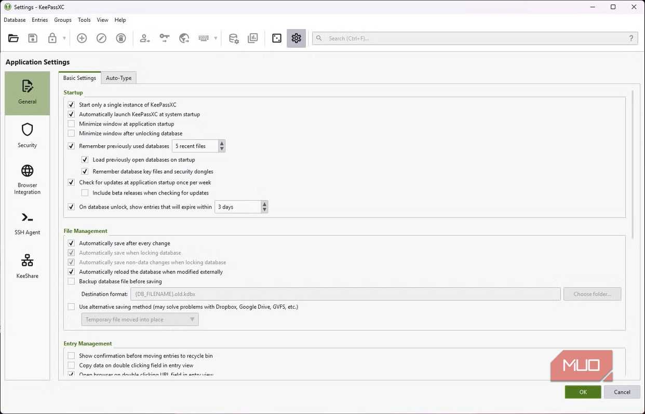Click inside the 5 recent files field
The height and width of the screenshot is (414, 645).
tap(195, 146)
